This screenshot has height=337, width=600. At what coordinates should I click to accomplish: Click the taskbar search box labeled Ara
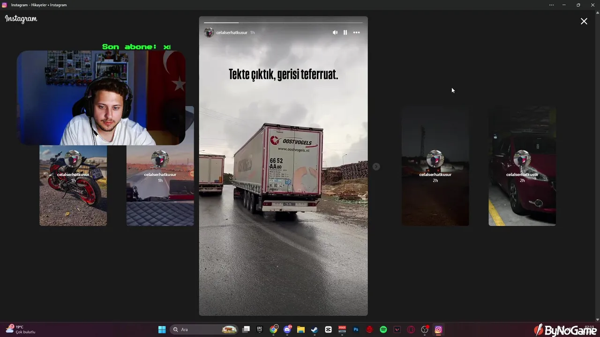(204, 330)
